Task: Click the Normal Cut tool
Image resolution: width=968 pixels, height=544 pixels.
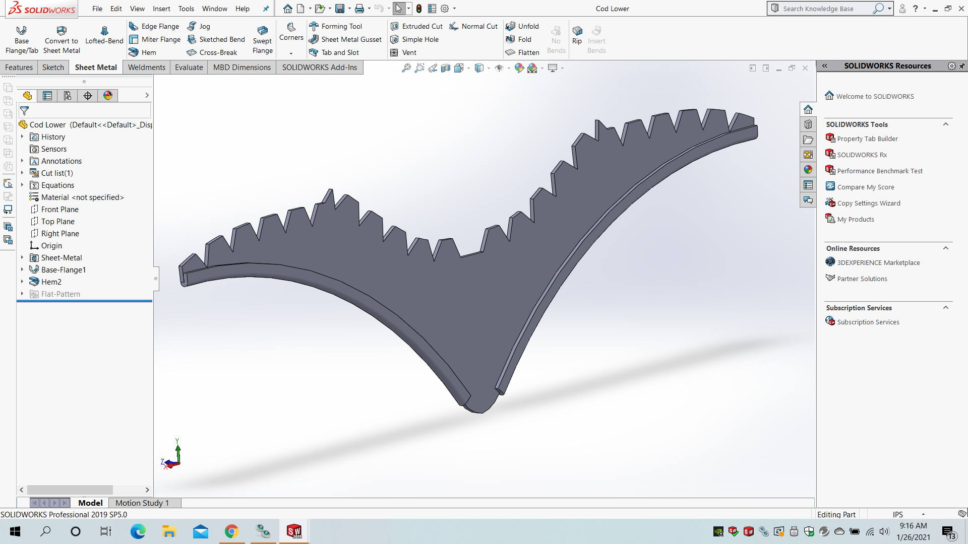Action: 473,26
